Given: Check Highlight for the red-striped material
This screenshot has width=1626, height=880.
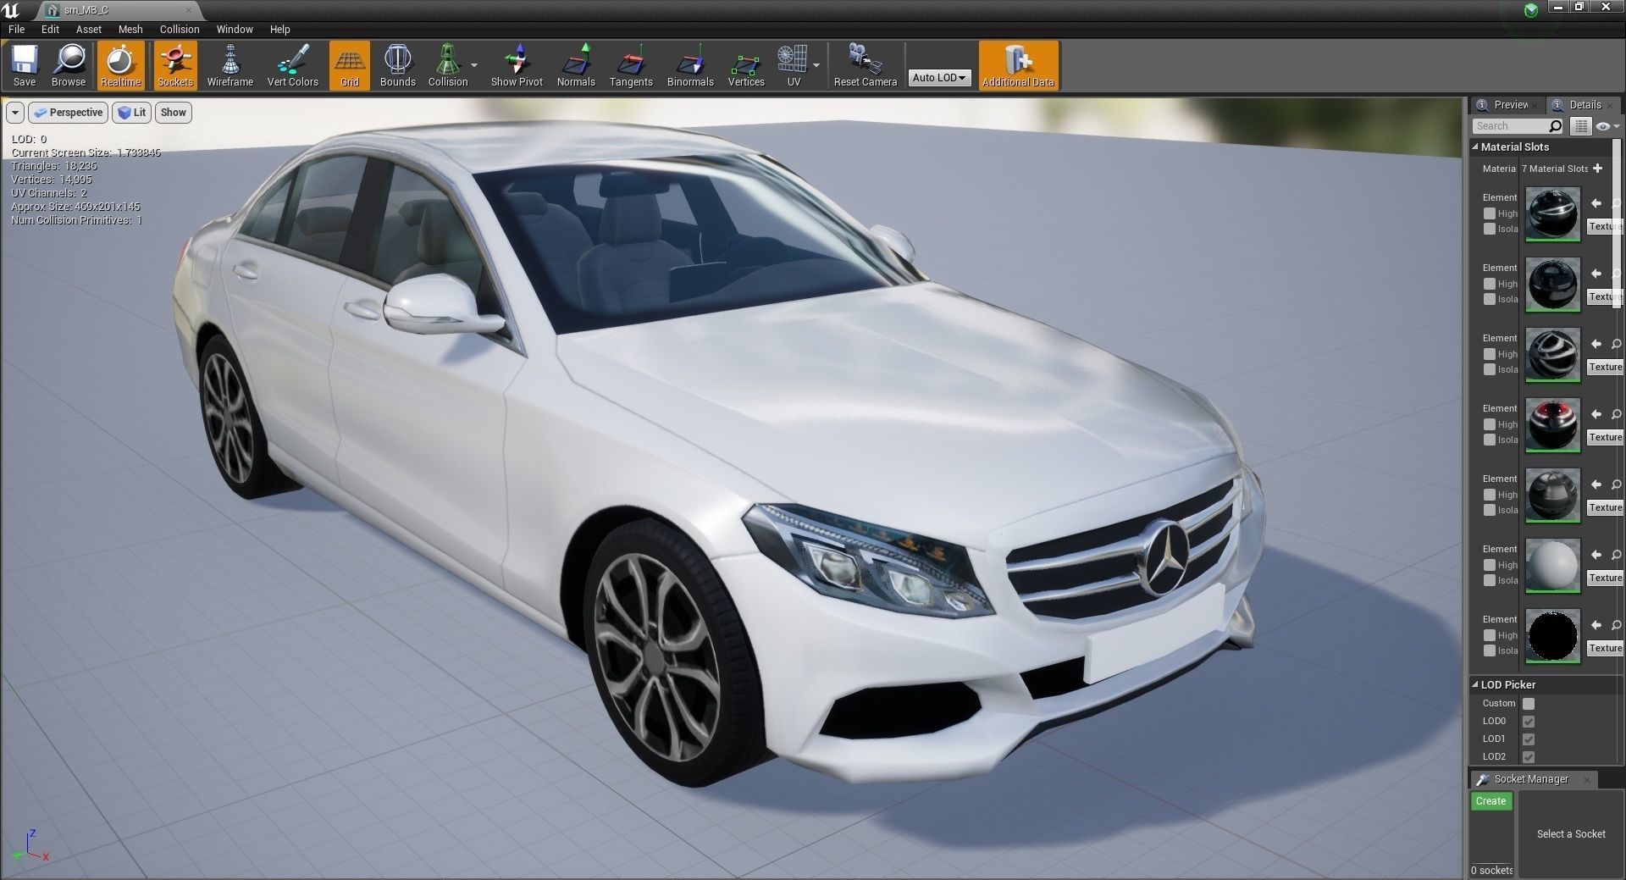Looking at the screenshot, I should [x=1490, y=424].
